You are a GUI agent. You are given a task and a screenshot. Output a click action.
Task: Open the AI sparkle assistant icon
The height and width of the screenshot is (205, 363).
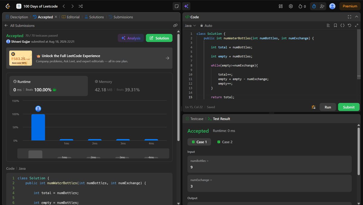[x=186, y=6]
